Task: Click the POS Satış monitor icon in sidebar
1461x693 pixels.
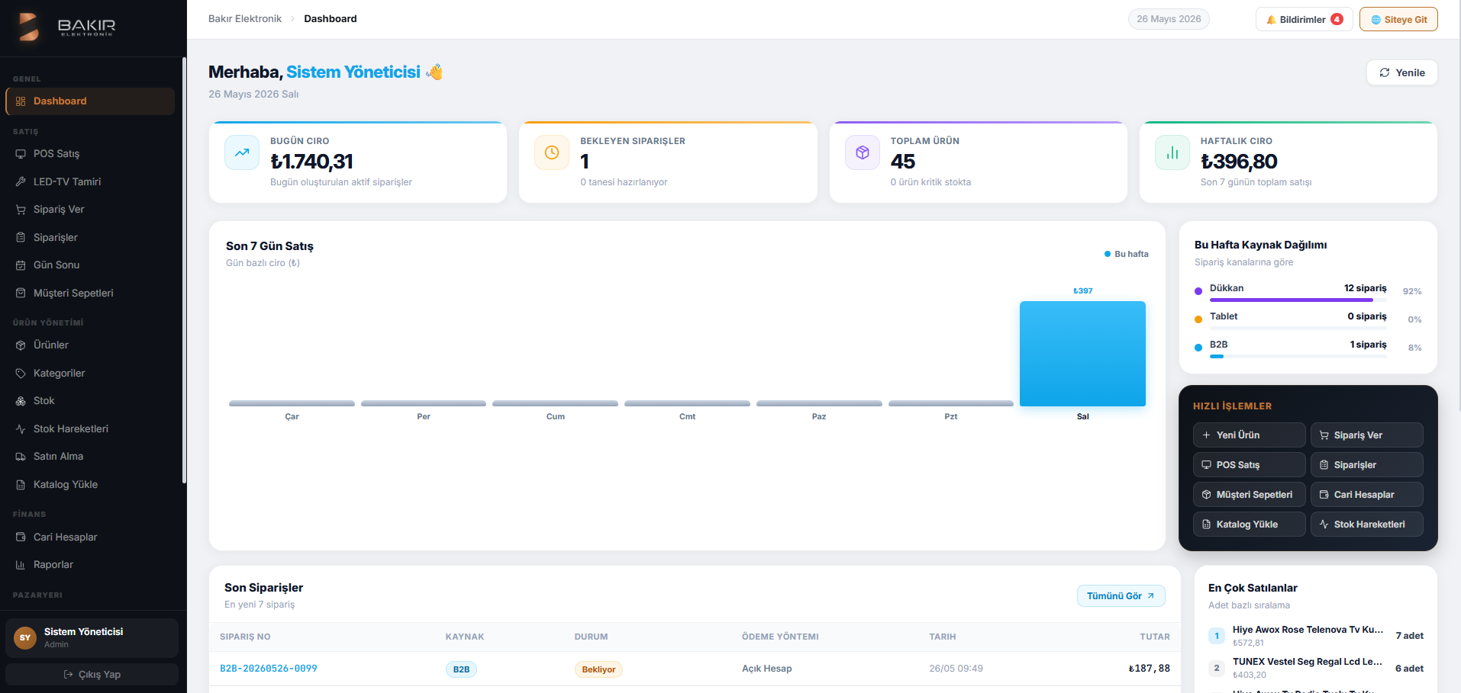Action: point(21,154)
